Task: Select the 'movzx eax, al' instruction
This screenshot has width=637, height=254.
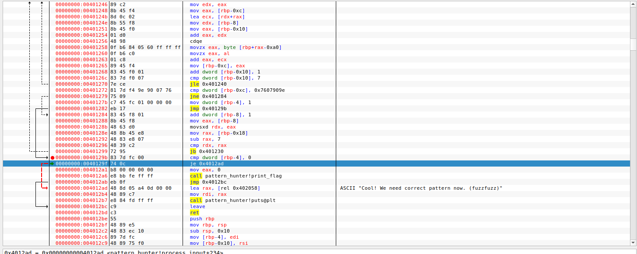Action: pos(210,53)
